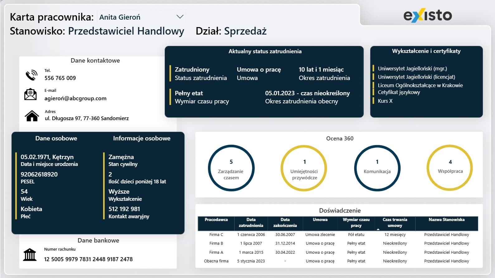This screenshot has height=278, width=495.
Task: Open the employee selection dropdown arrow
Action: [180, 17]
